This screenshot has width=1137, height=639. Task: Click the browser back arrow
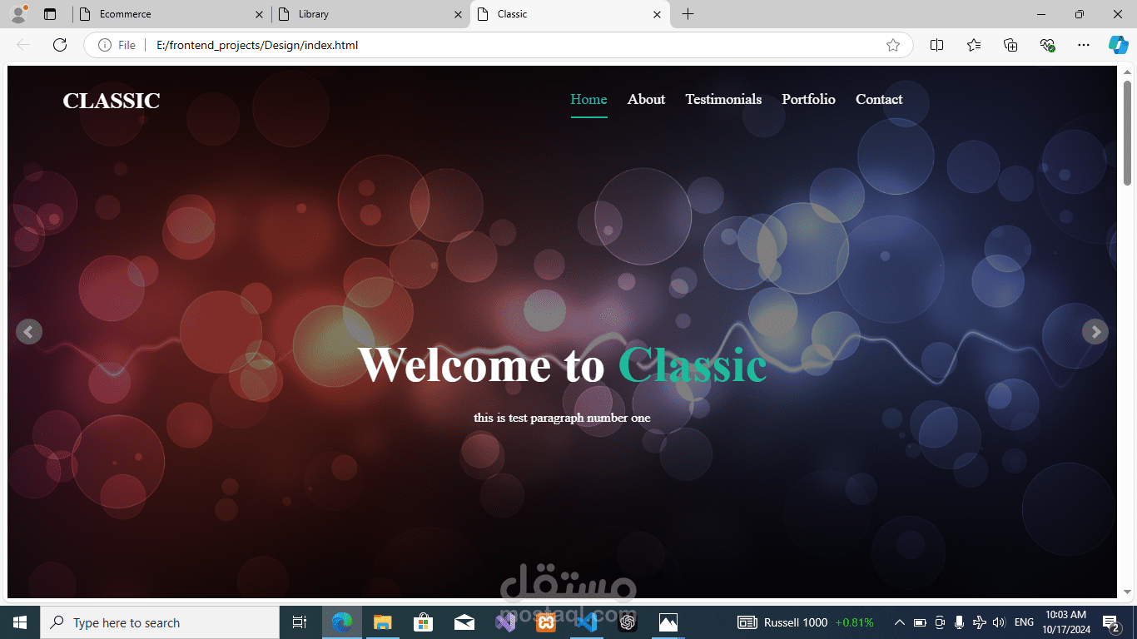point(23,45)
